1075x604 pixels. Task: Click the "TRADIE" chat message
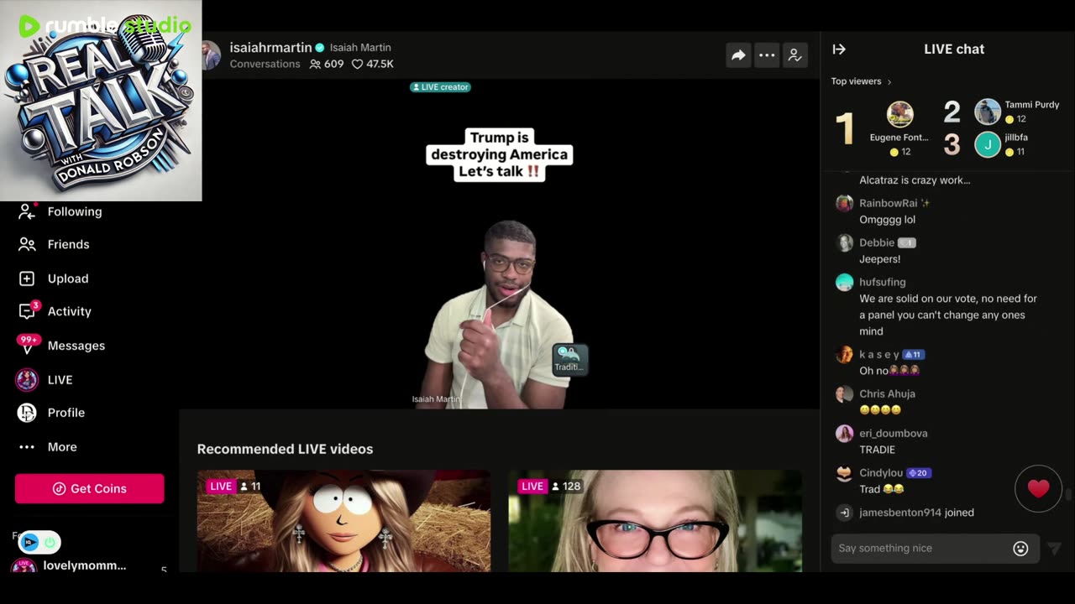pyautogui.click(x=877, y=450)
